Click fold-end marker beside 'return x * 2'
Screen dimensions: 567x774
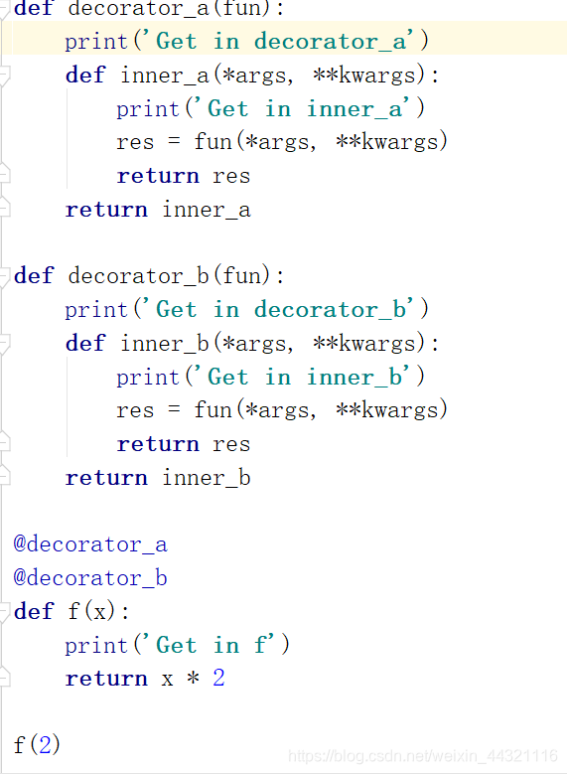[4, 677]
